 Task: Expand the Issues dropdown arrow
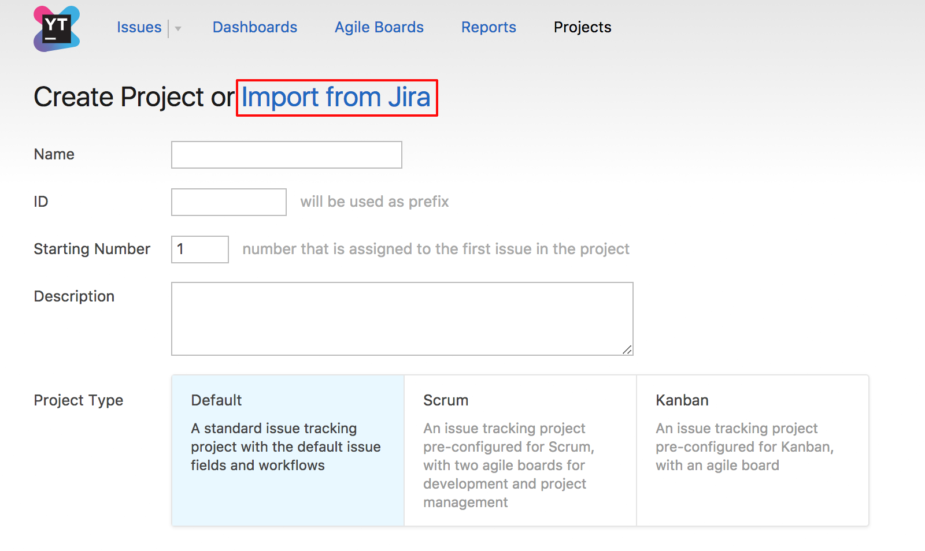[178, 28]
